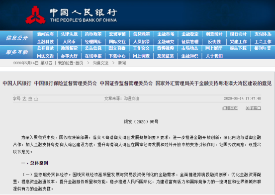Open the 法律法规 navigation item
This screenshot has height=195, width=275.
pos(69,34)
